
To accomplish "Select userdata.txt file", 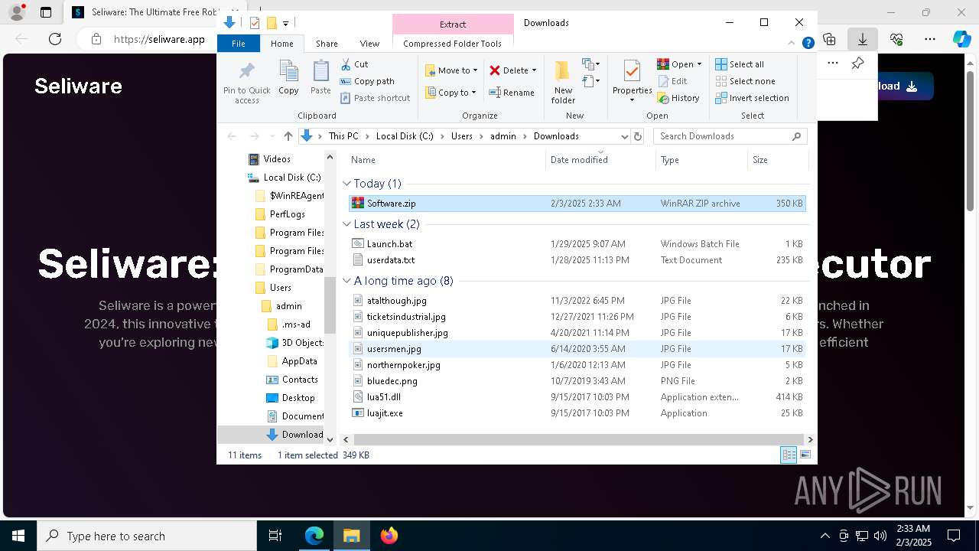I will (x=577, y=260).
